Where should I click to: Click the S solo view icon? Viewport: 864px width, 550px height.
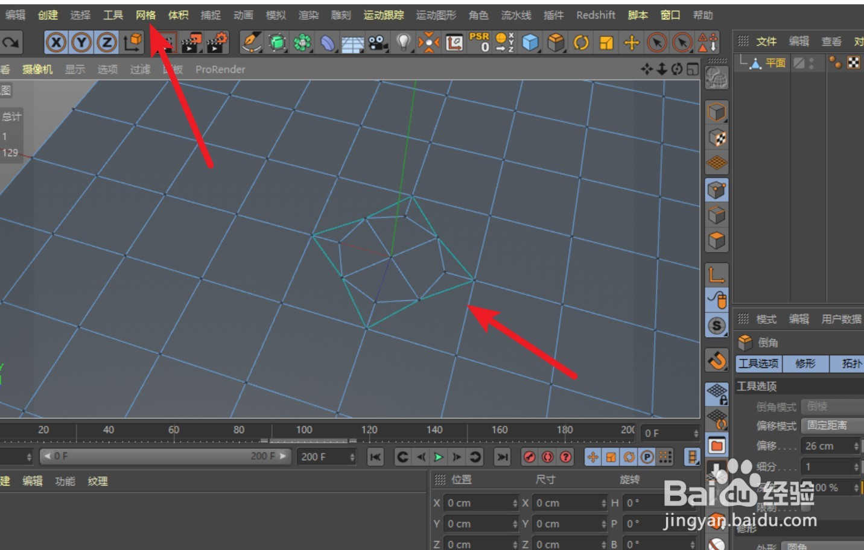(x=717, y=326)
